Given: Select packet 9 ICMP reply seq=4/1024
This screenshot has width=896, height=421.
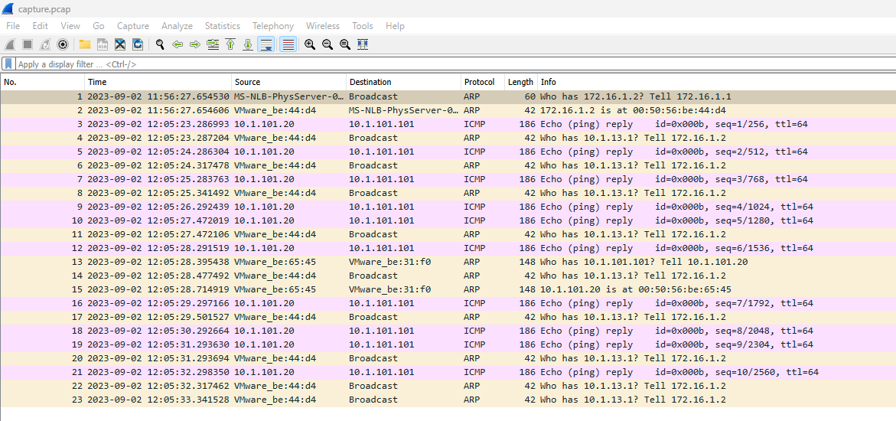Looking at the screenshot, I should point(448,207).
